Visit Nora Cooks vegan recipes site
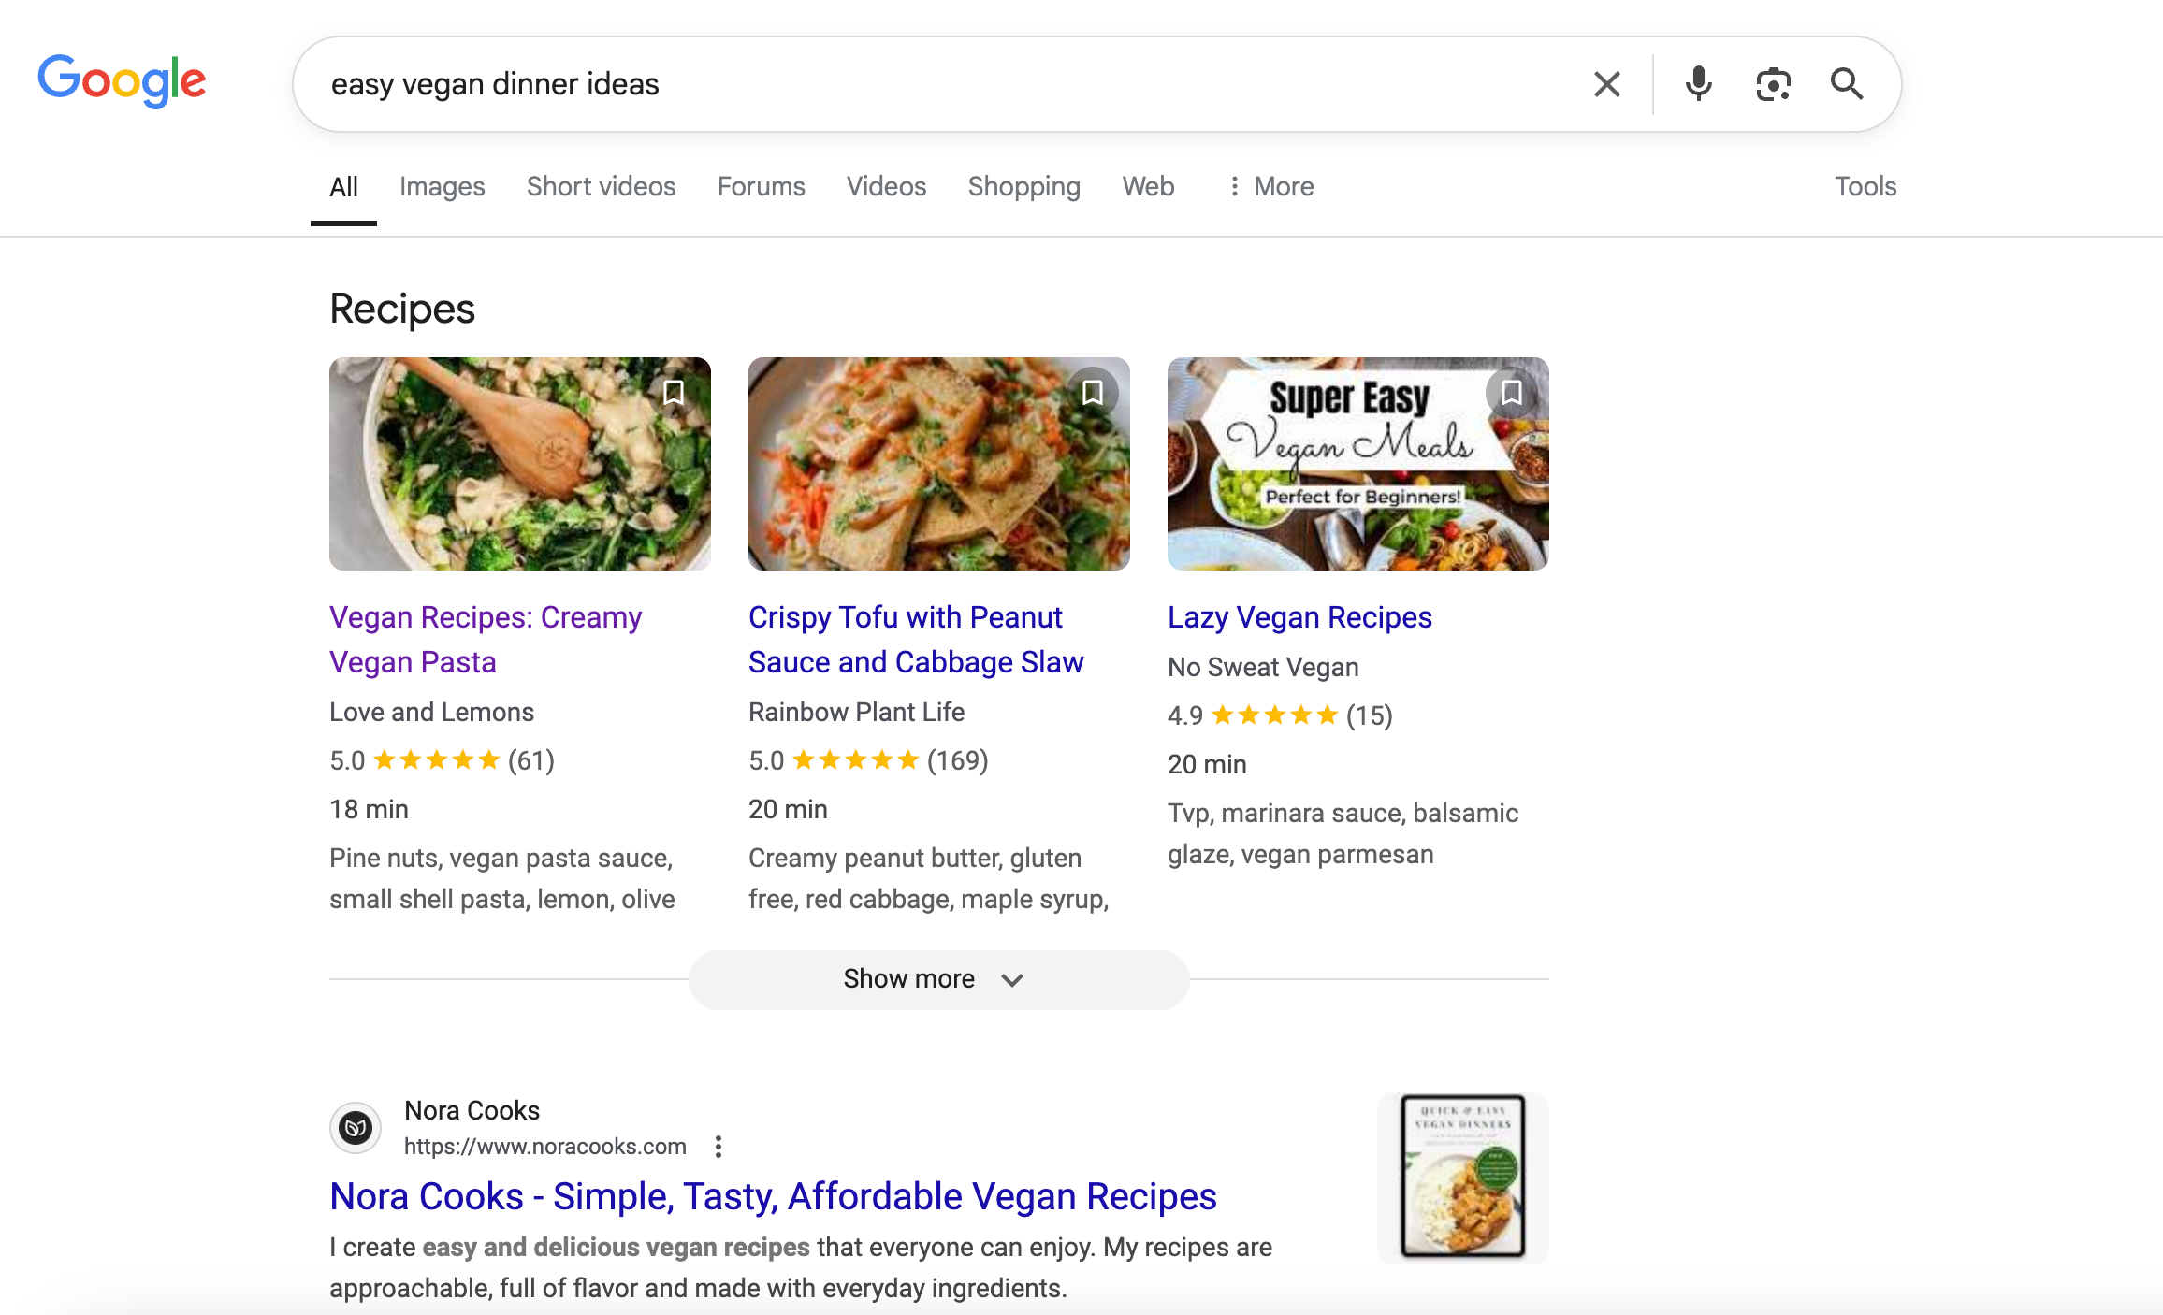Image resolution: width=2163 pixels, height=1315 pixels. click(x=773, y=1196)
